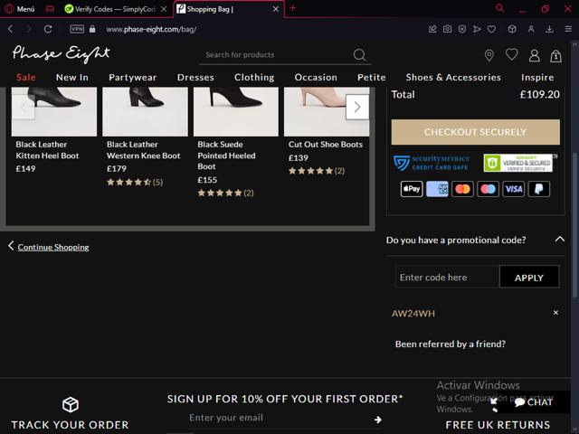Open the Partywear menu

[133, 78]
